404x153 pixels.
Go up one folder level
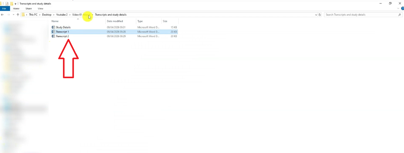click(x=18, y=15)
